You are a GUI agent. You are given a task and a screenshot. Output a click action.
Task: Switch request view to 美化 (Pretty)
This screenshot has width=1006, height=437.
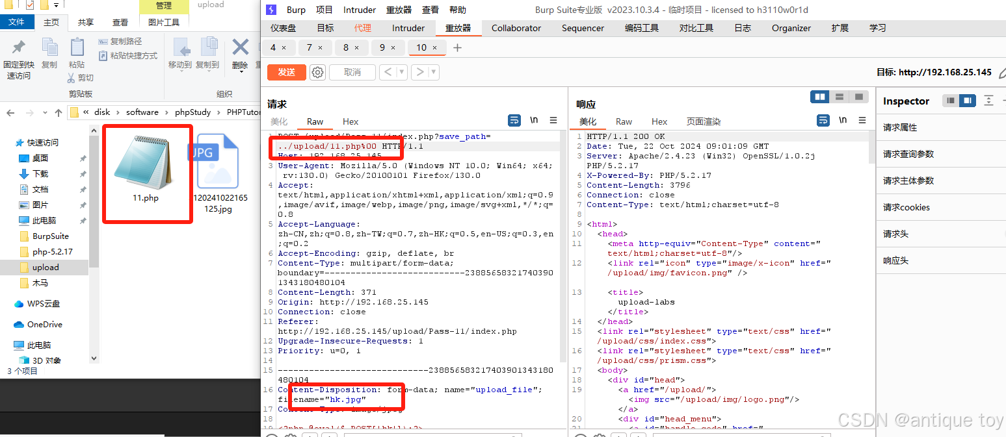(279, 121)
